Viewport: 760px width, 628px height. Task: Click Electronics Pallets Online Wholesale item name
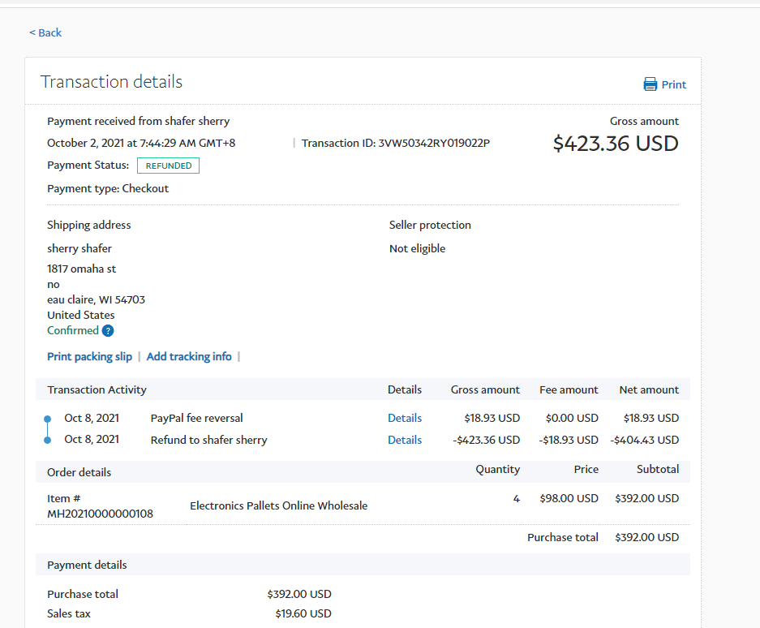(278, 505)
